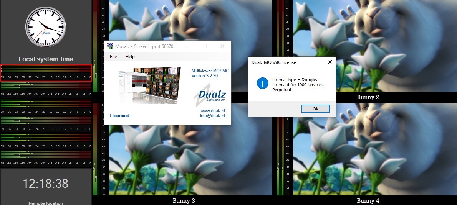This screenshot has width=457, height=205.
Task: Click the Dualz Software bv logo
Action: click(x=210, y=98)
